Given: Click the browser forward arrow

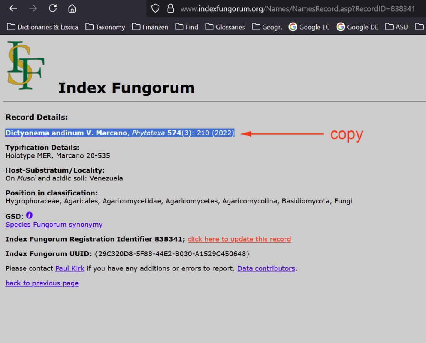Looking at the screenshot, I should coord(33,8).
